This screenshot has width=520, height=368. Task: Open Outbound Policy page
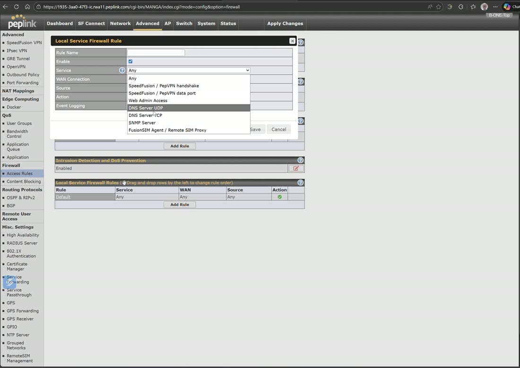(23, 75)
